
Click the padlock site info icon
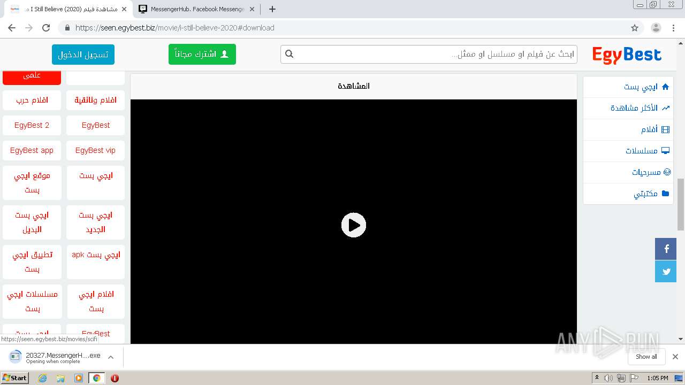pyautogui.click(x=67, y=28)
